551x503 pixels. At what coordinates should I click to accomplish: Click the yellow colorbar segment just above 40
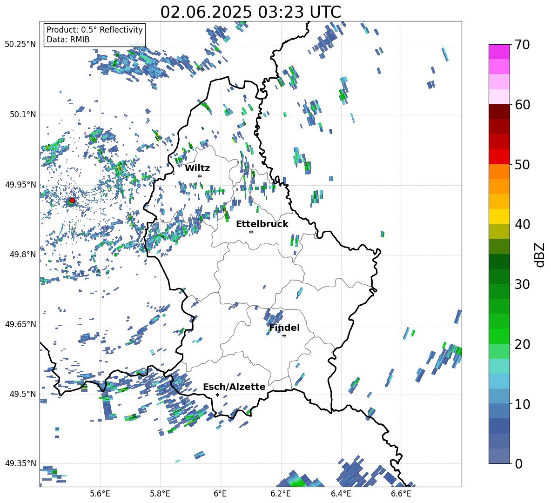[x=499, y=217]
